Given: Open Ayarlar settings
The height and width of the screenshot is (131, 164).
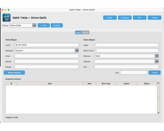Looking at the screenshot, I should click(x=57, y=25).
